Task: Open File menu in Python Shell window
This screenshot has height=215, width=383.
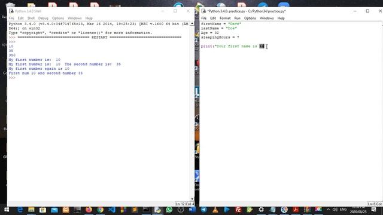Action: coord(11,19)
